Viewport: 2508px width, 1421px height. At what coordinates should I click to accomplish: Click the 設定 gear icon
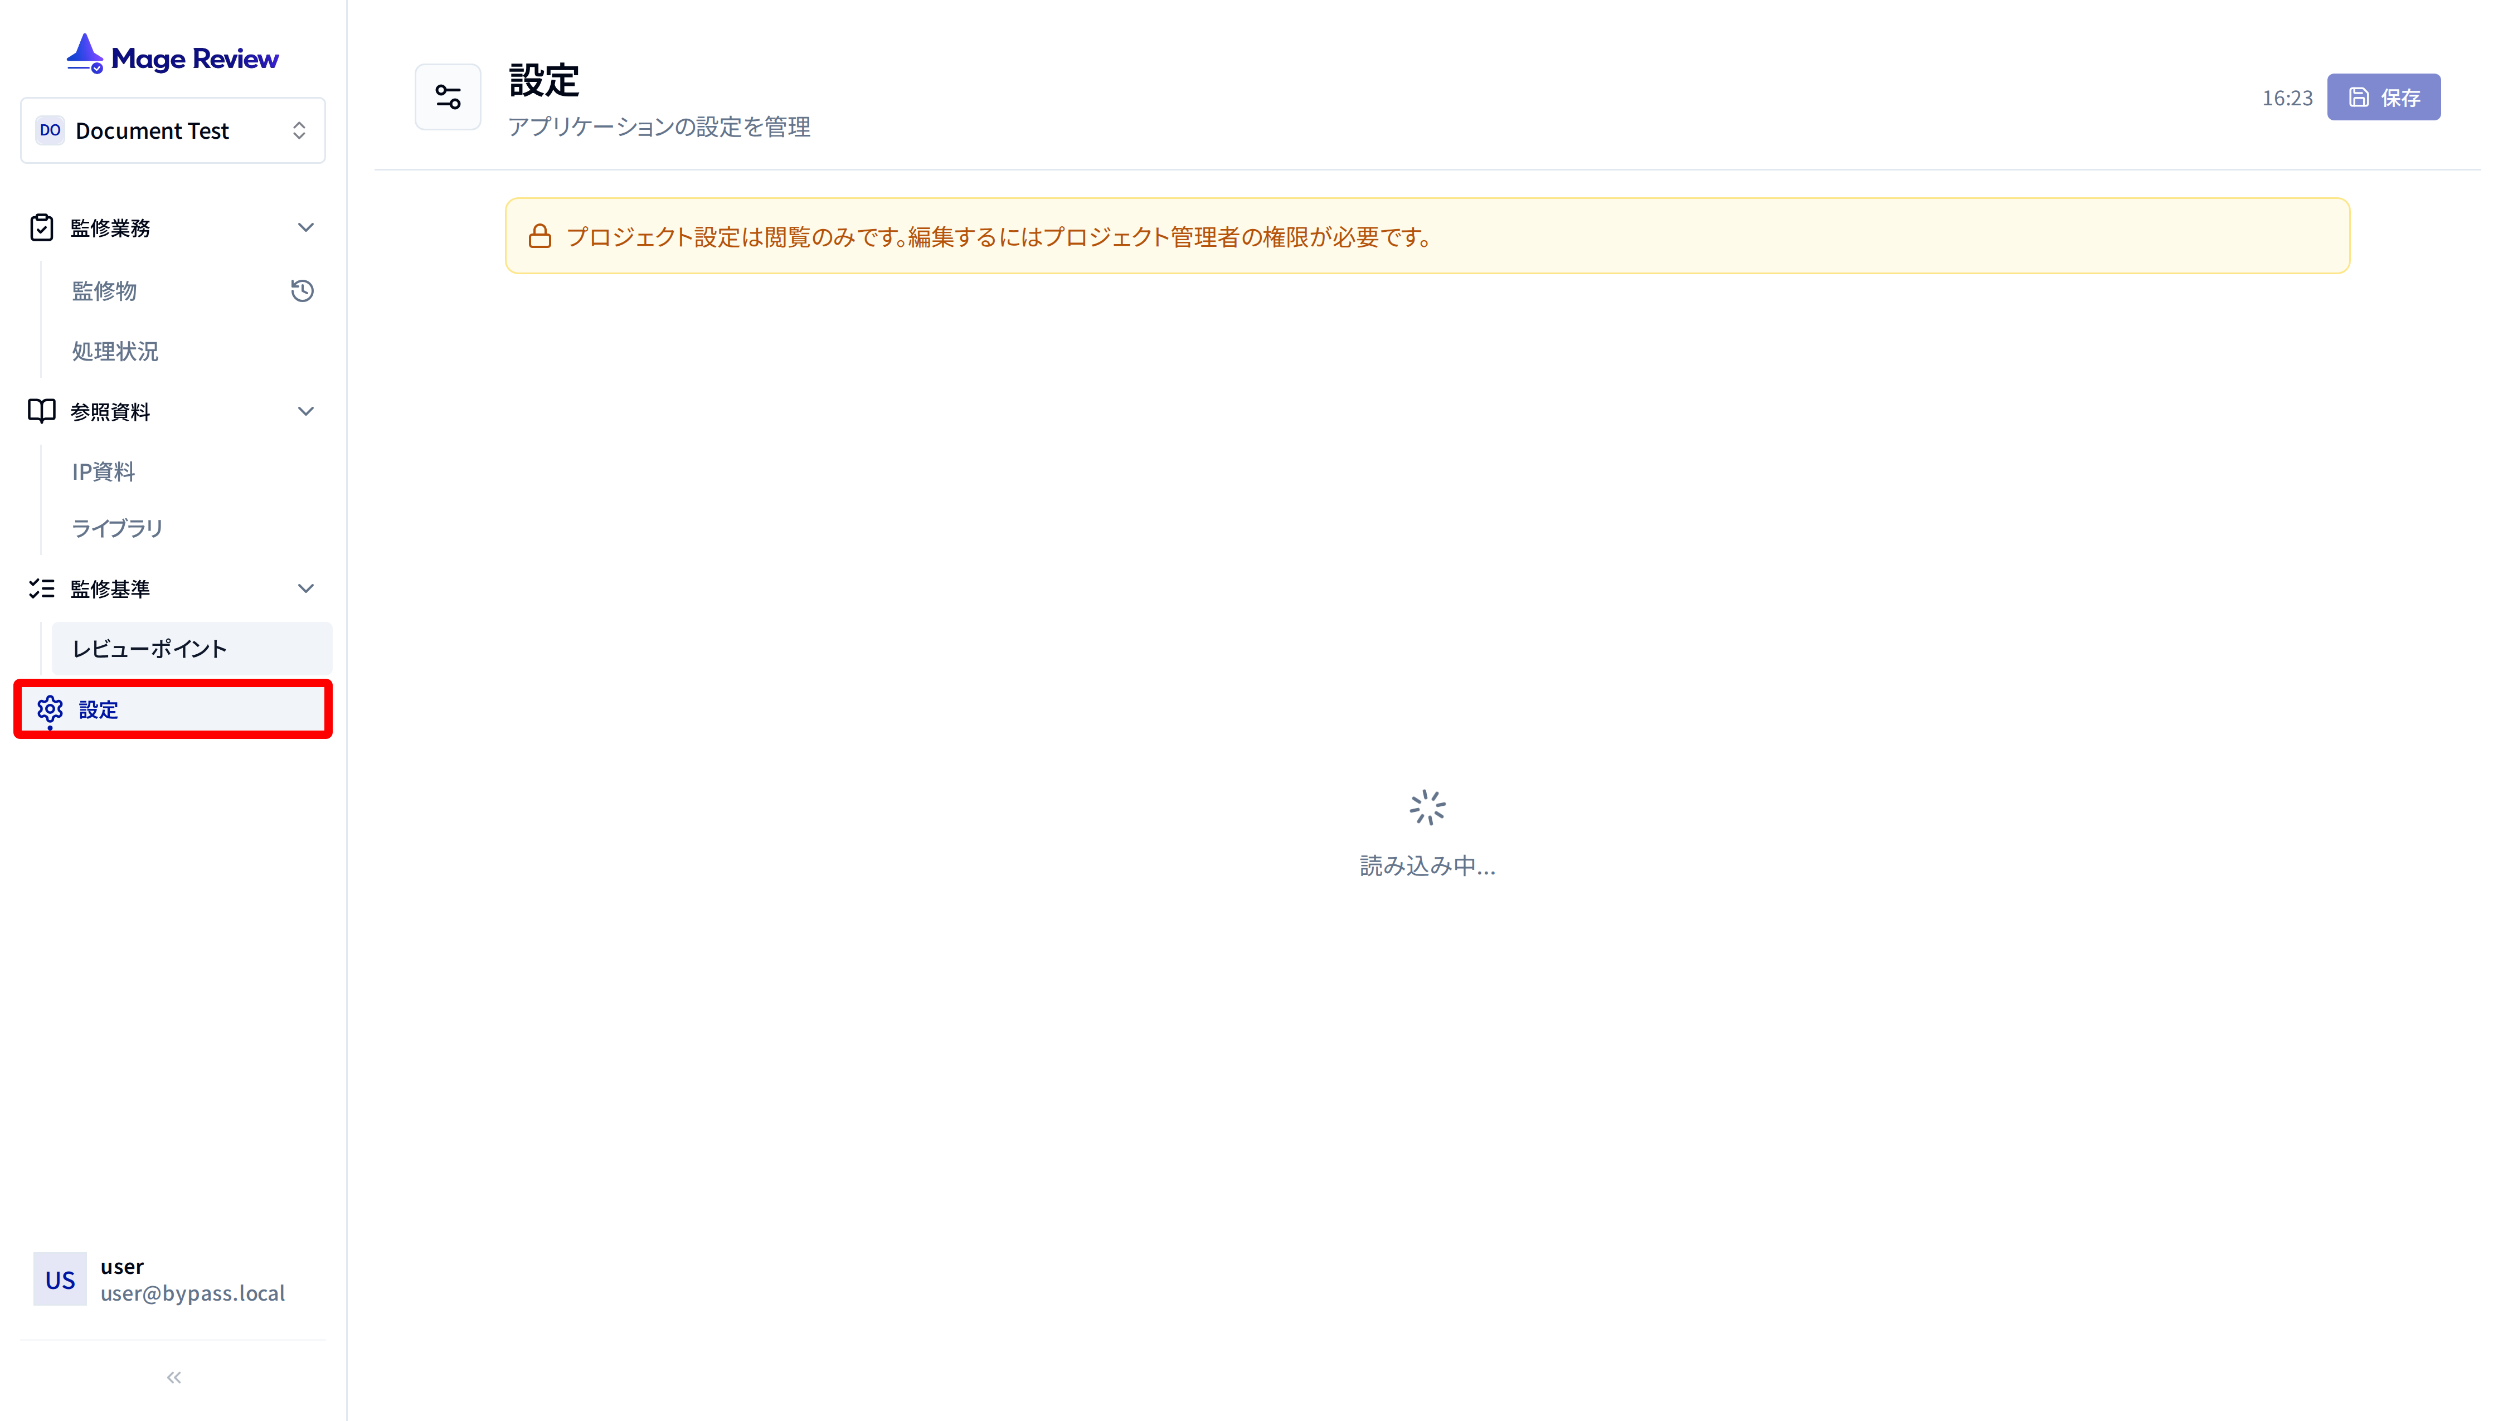pyautogui.click(x=50, y=709)
